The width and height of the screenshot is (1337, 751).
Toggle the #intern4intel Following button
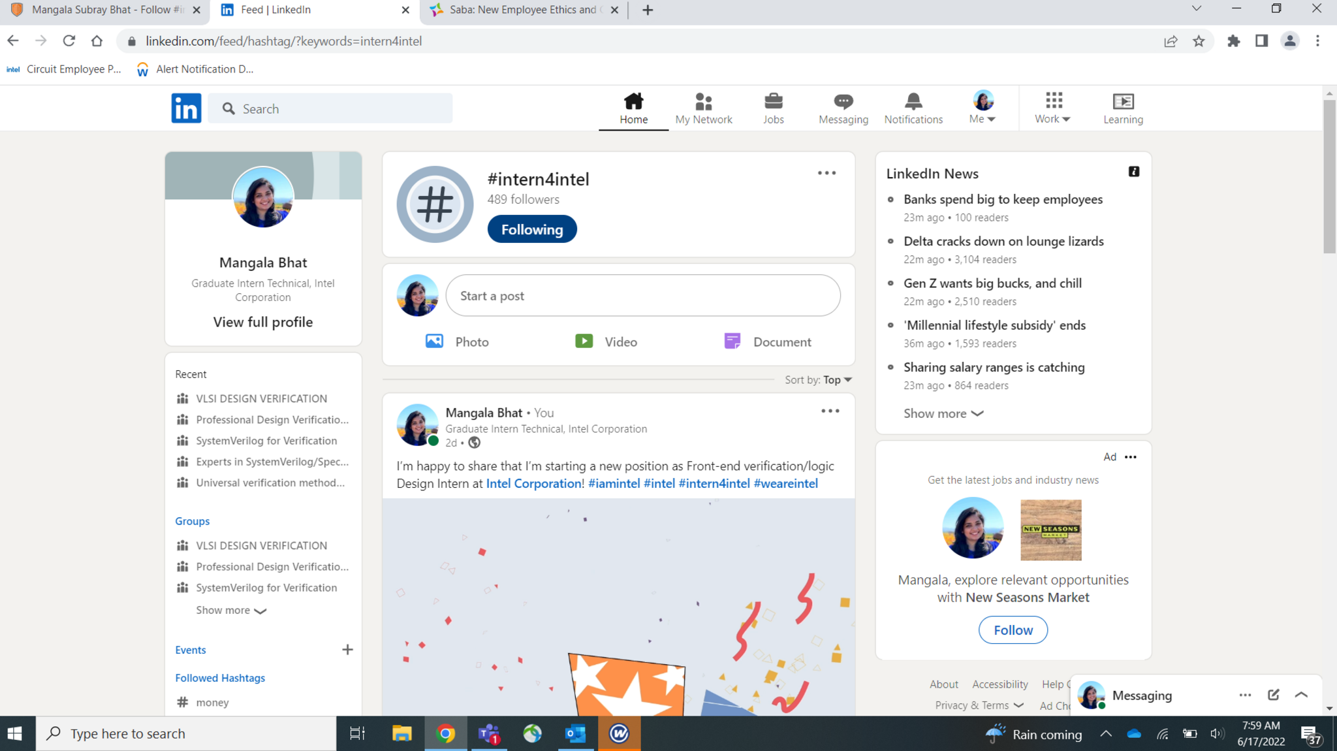tap(531, 229)
